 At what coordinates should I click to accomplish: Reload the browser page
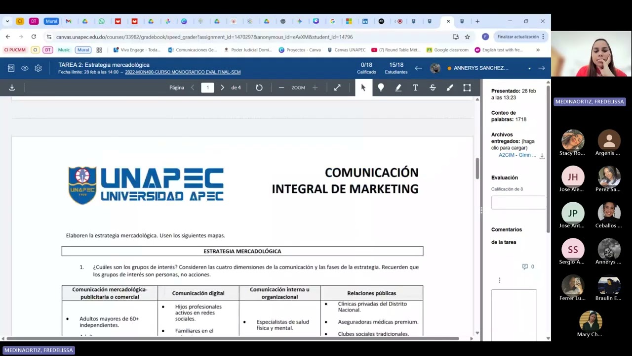(34, 37)
